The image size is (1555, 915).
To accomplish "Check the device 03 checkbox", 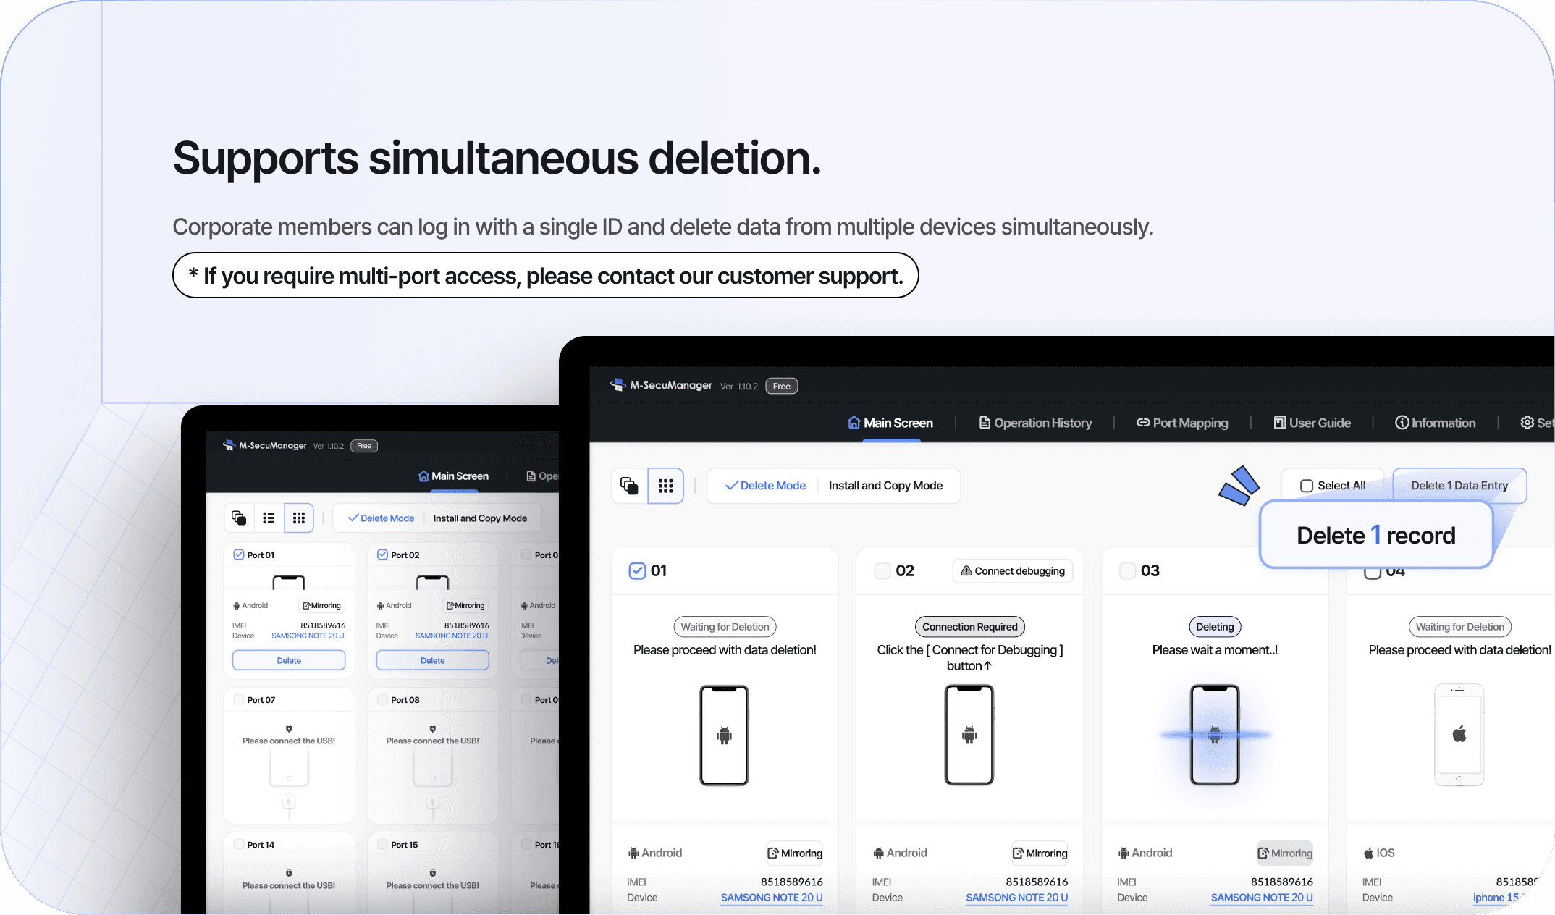I will pos(1127,570).
